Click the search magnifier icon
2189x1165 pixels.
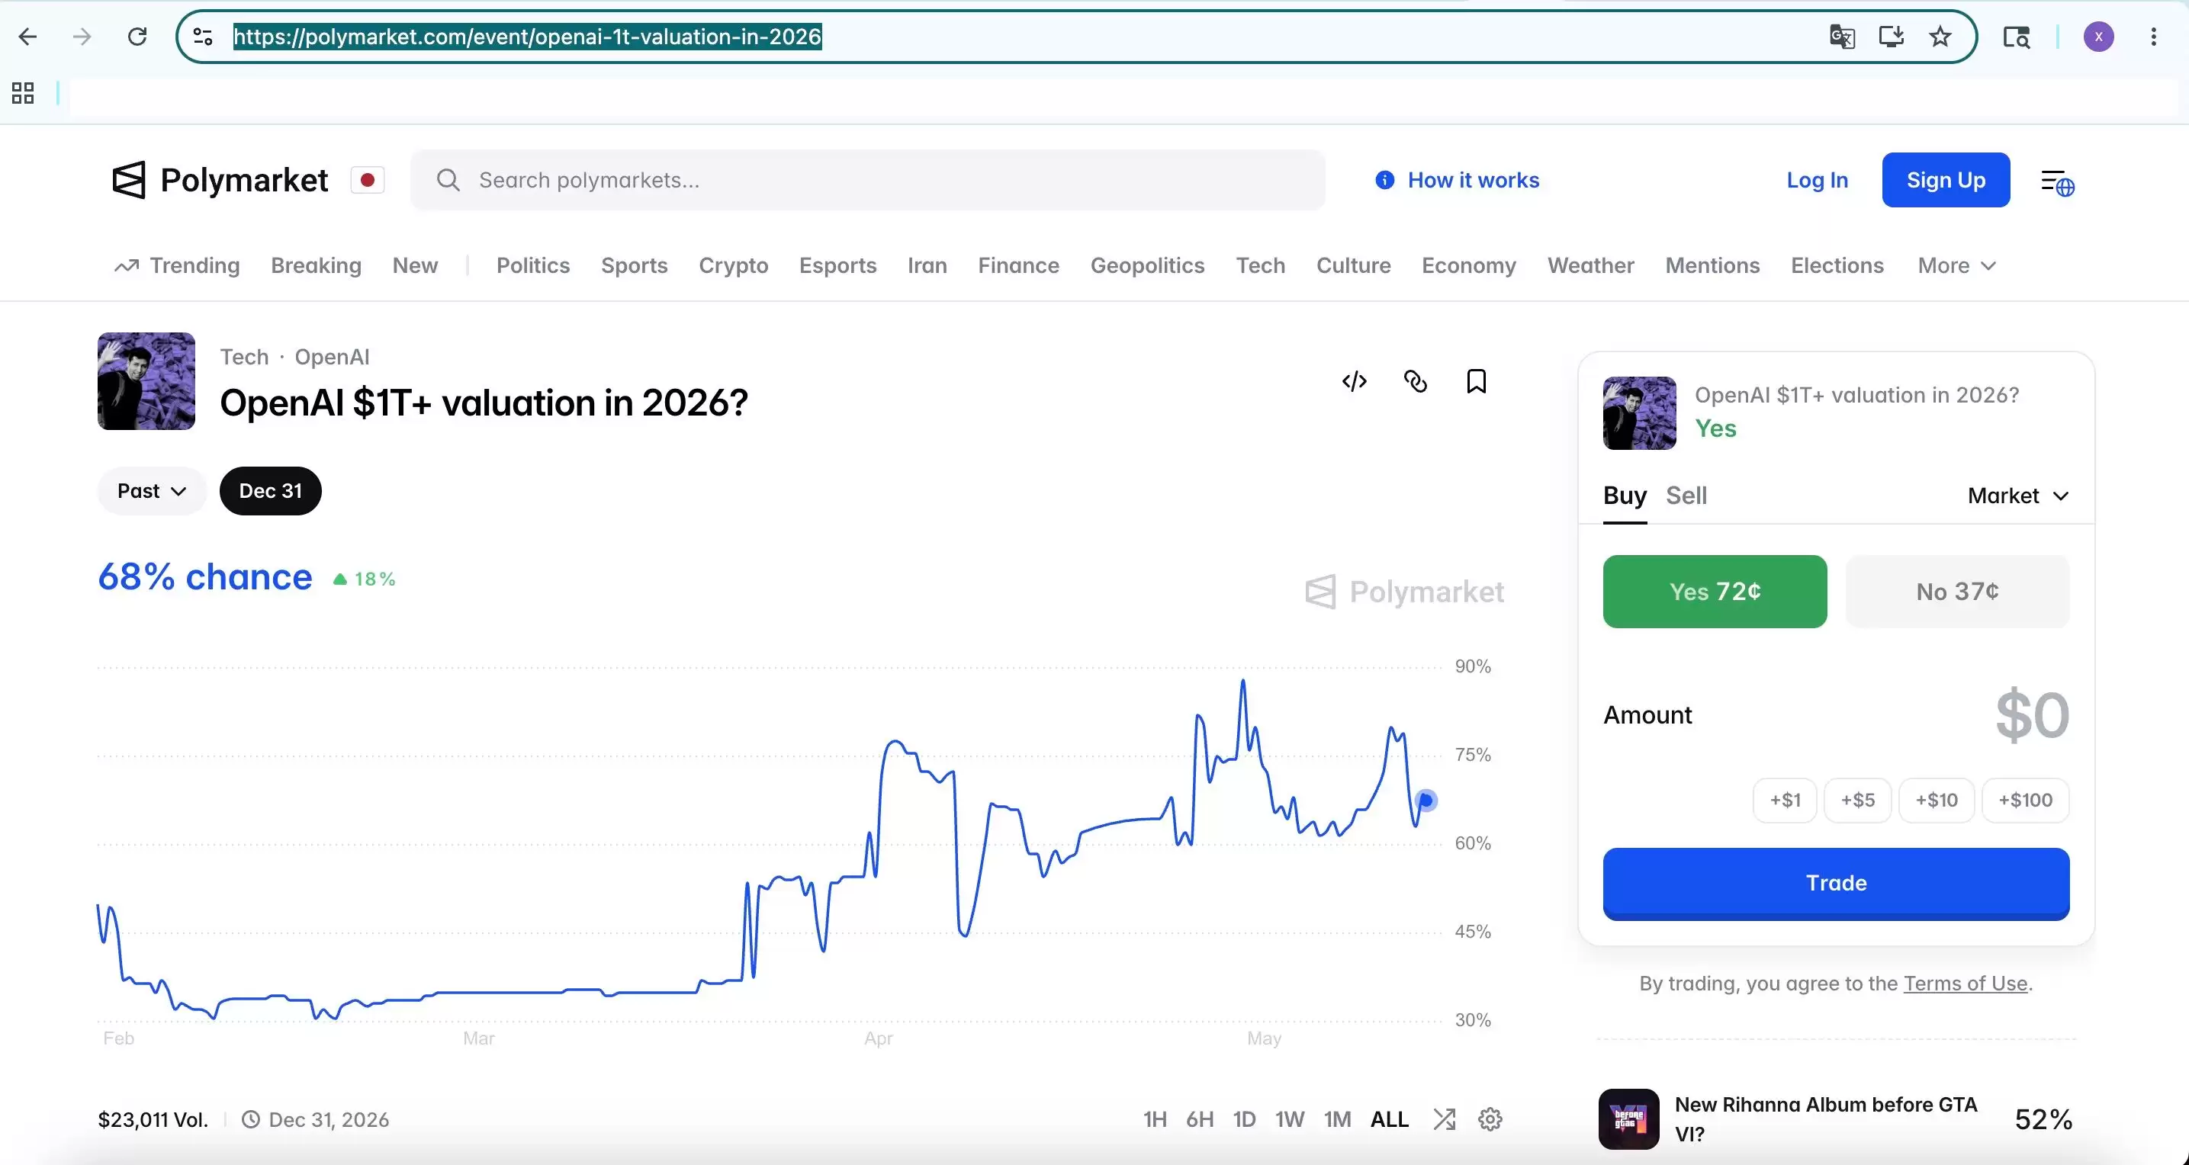(x=448, y=180)
